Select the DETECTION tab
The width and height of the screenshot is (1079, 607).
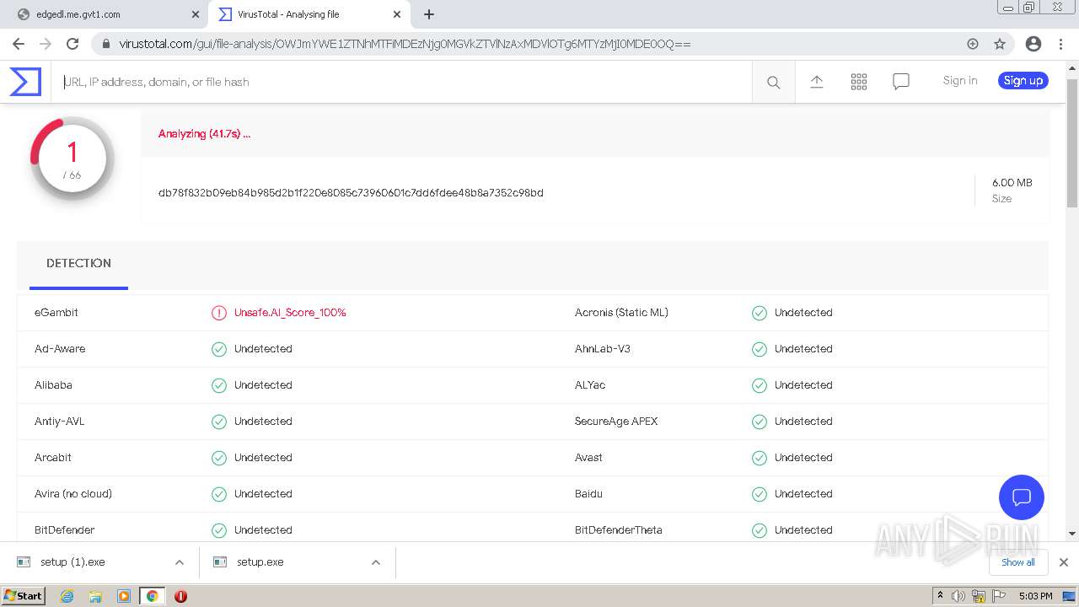78,263
